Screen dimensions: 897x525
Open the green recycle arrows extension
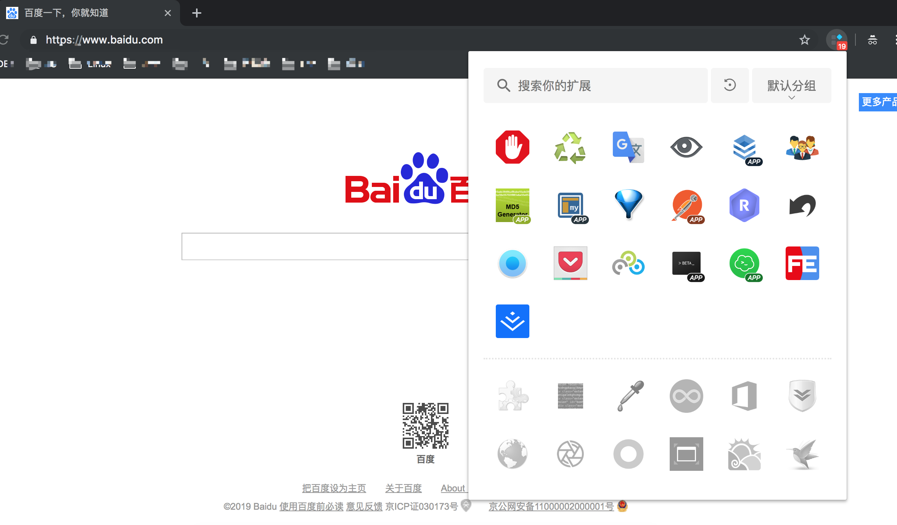click(570, 147)
